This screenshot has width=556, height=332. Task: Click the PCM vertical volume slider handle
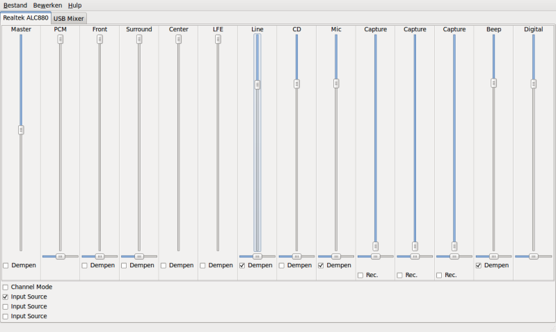[x=61, y=40]
